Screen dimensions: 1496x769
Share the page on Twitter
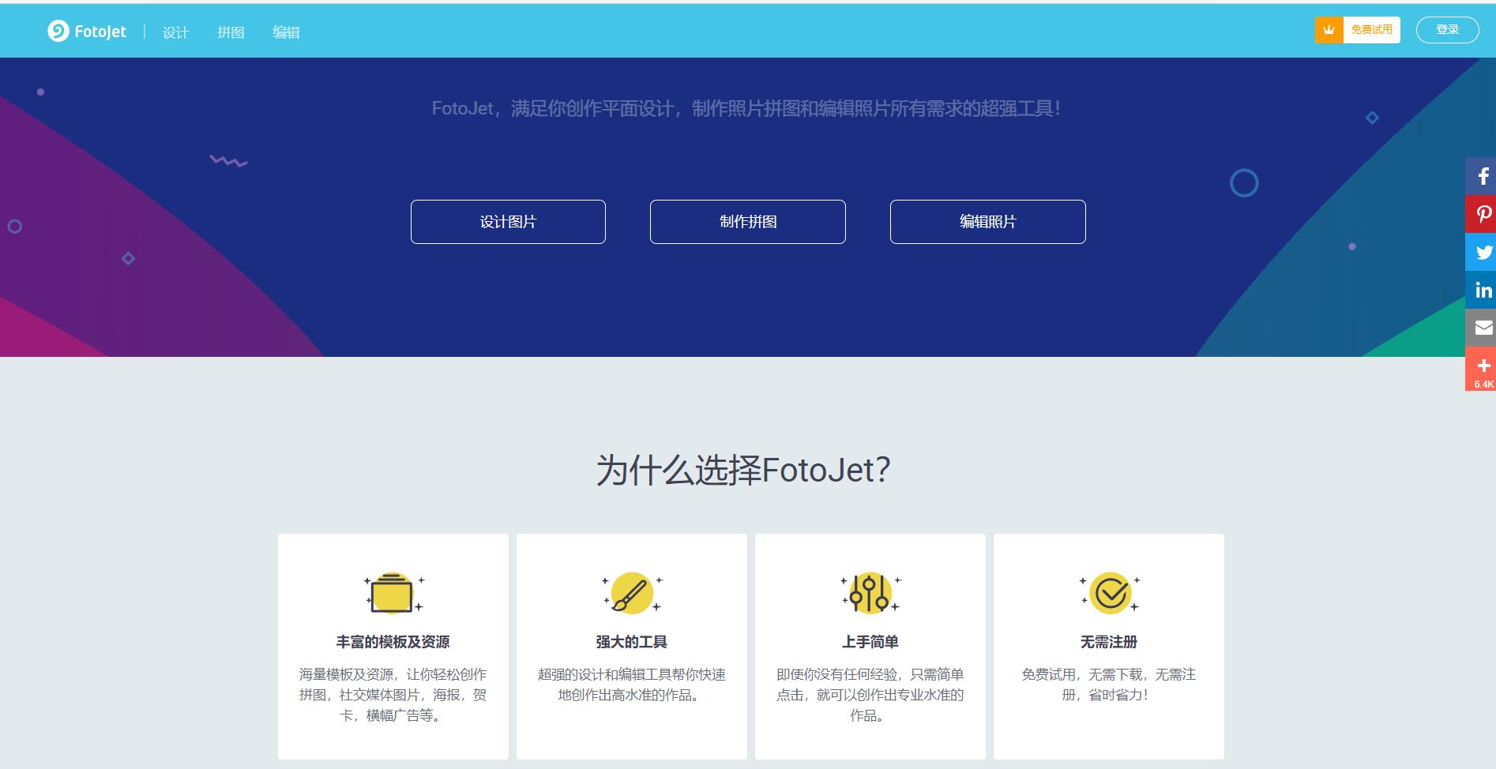coord(1483,252)
